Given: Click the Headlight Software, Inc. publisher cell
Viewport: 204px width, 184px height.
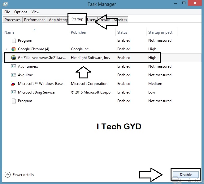Looking at the screenshot, I should pyautogui.click(x=90, y=58).
